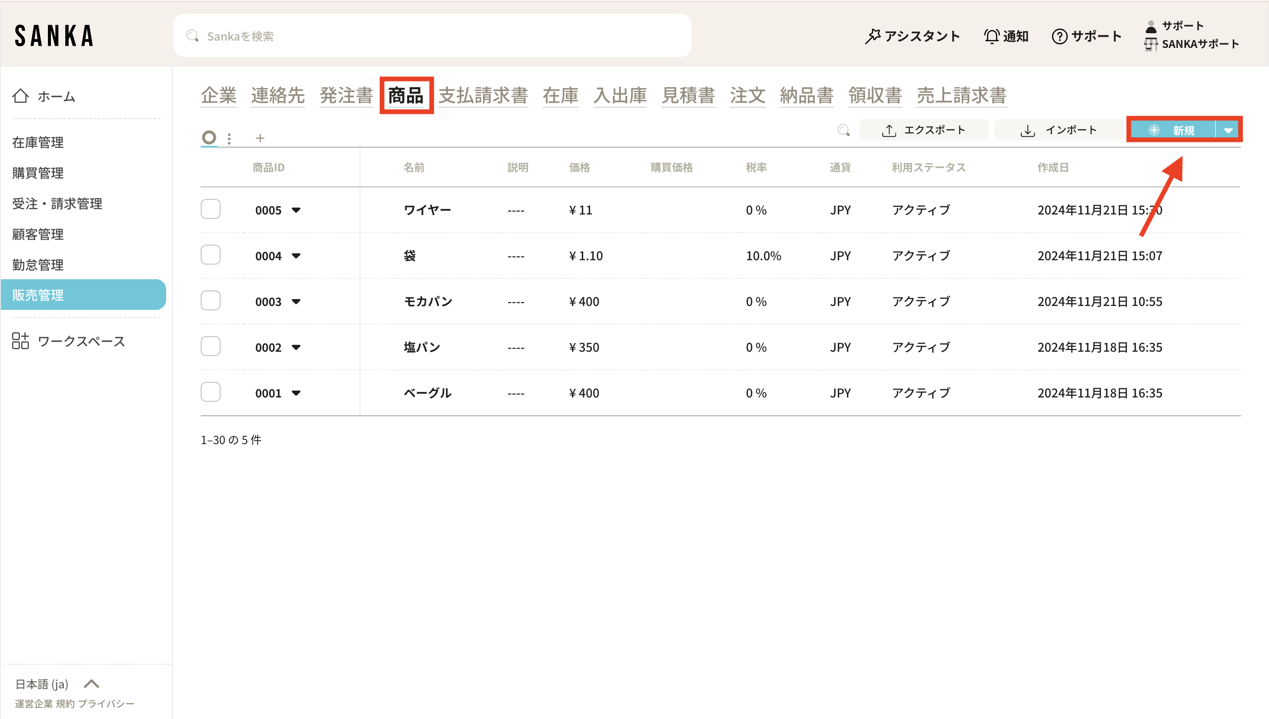Click the circle view icon above table
Image resolution: width=1269 pixels, height=719 pixels.
(209, 137)
